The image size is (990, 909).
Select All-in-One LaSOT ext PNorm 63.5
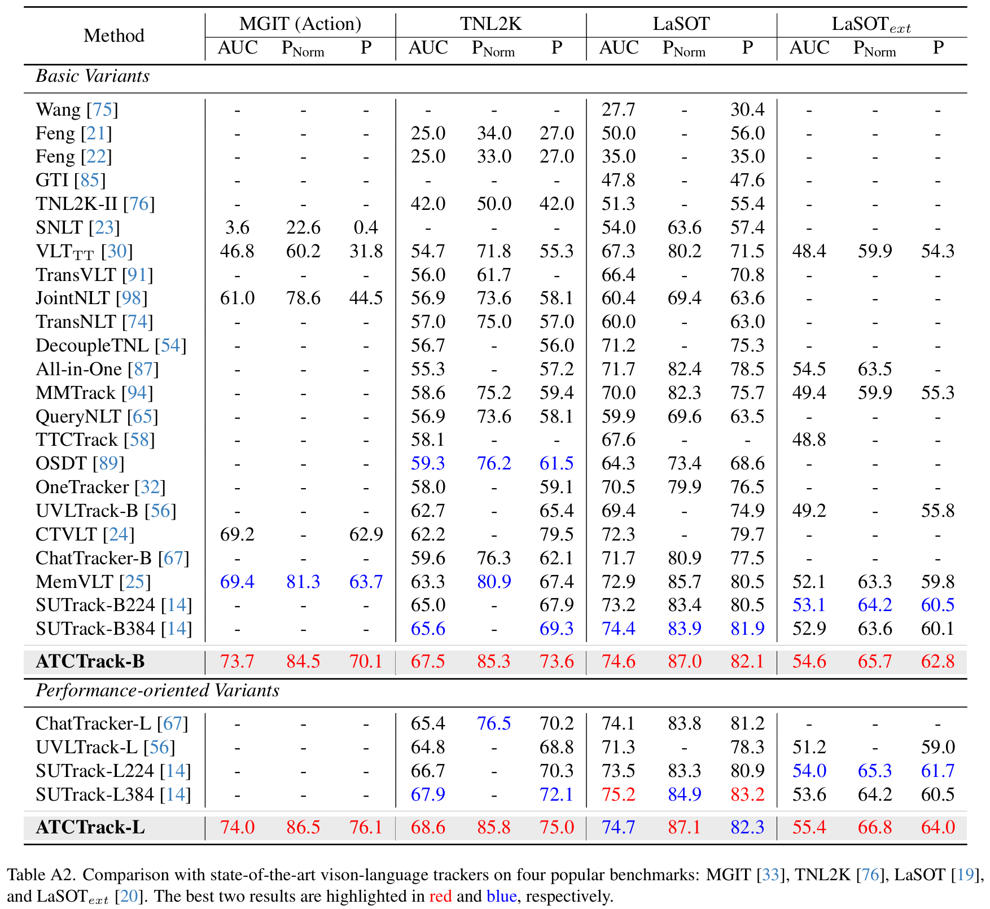875,369
